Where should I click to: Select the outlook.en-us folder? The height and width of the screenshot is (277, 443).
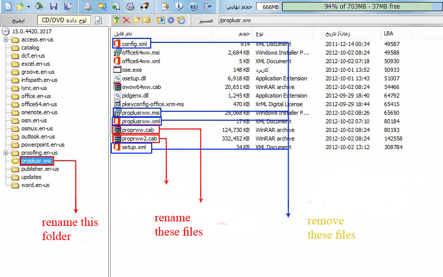(38, 136)
